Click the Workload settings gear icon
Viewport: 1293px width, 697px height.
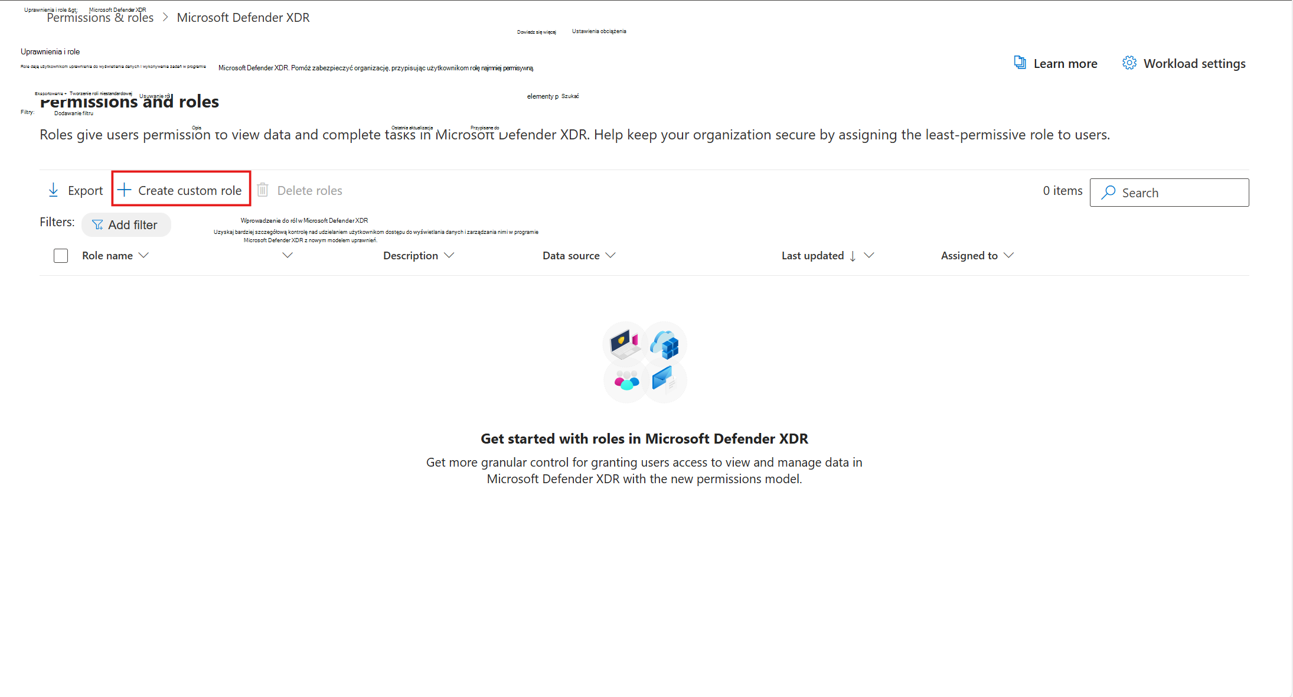click(1129, 63)
